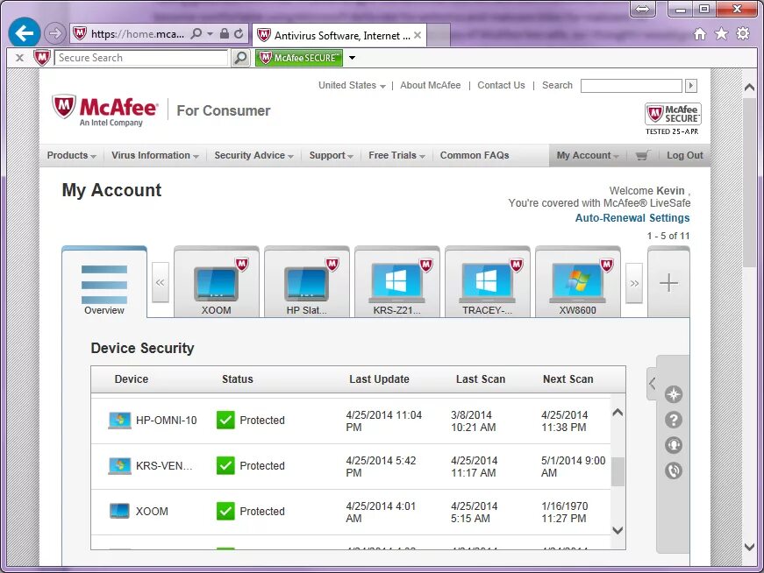This screenshot has width=764, height=573.
Task: Click Log Out
Action: 684,155
